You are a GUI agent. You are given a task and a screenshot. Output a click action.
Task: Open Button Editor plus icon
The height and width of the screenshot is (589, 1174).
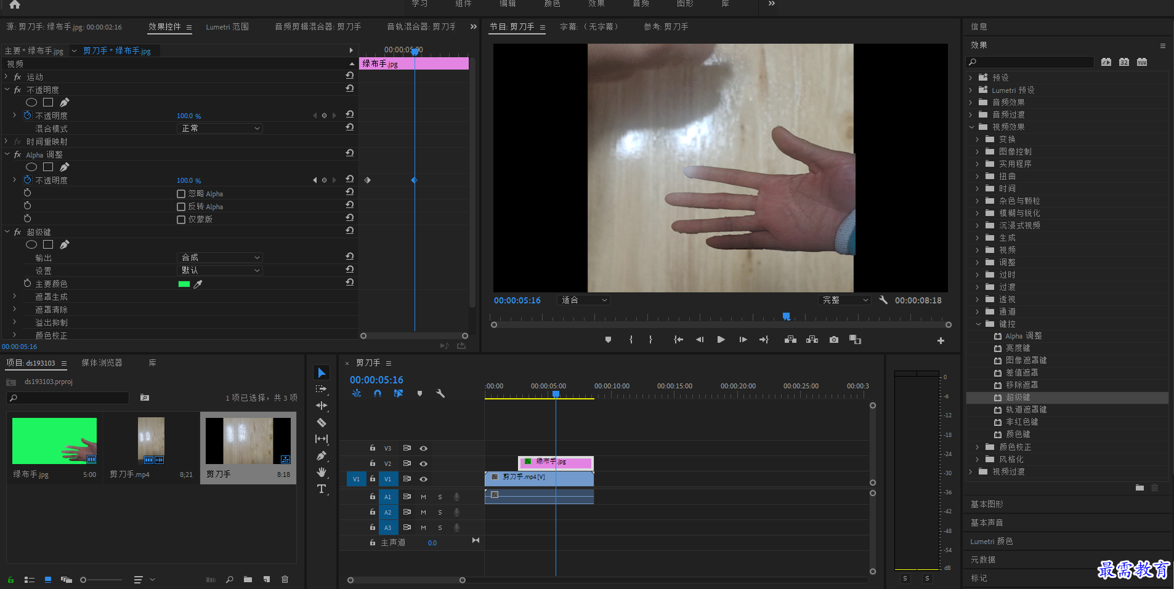[x=941, y=340]
